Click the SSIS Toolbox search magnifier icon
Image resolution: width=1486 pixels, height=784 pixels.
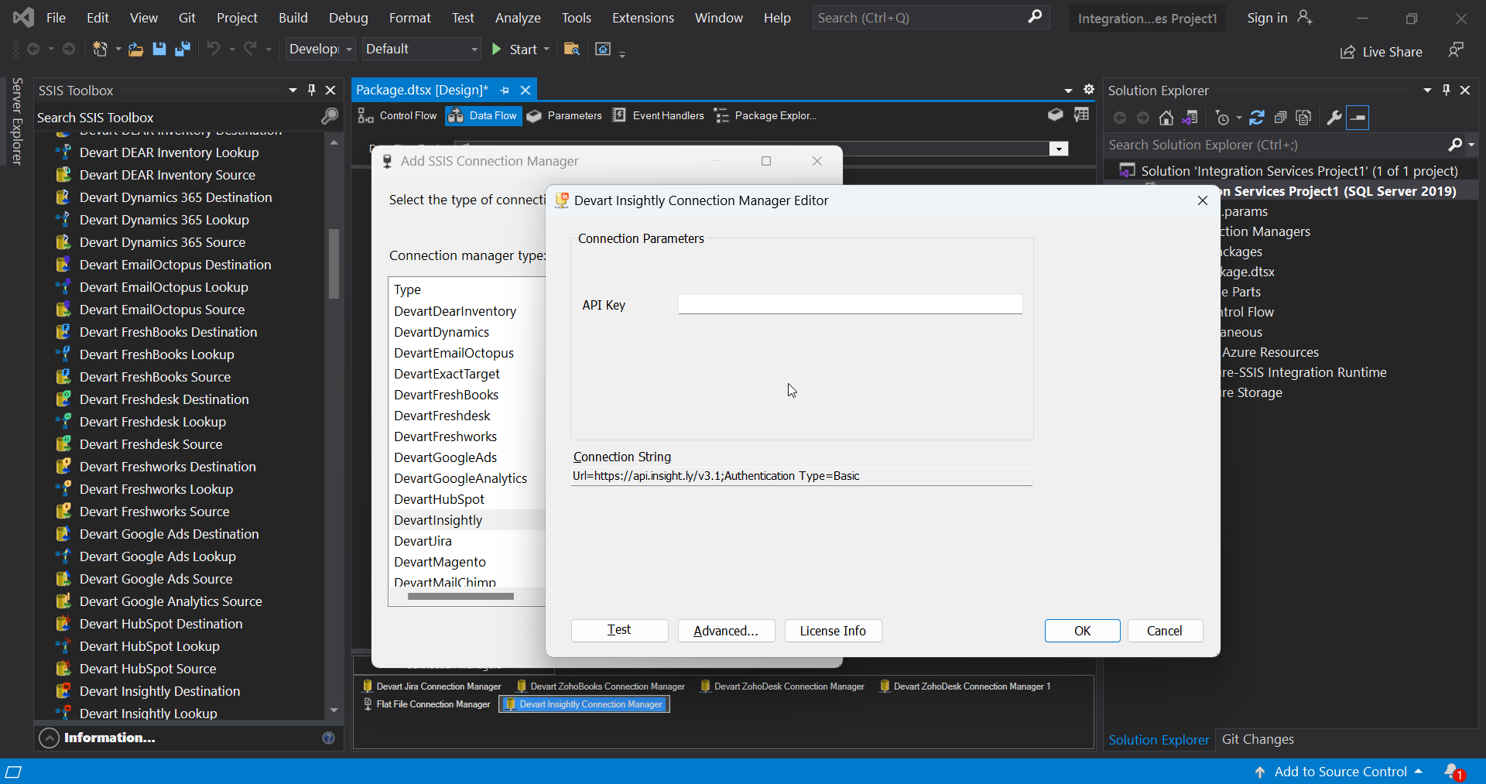click(x=330, y=117)
